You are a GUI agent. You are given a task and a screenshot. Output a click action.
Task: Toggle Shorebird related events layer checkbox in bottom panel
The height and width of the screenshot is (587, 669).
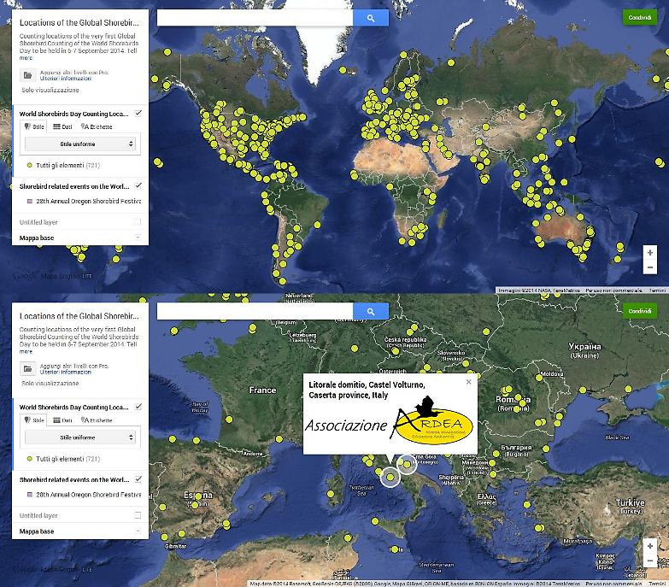pyautogui.click(x=138, y=479)
